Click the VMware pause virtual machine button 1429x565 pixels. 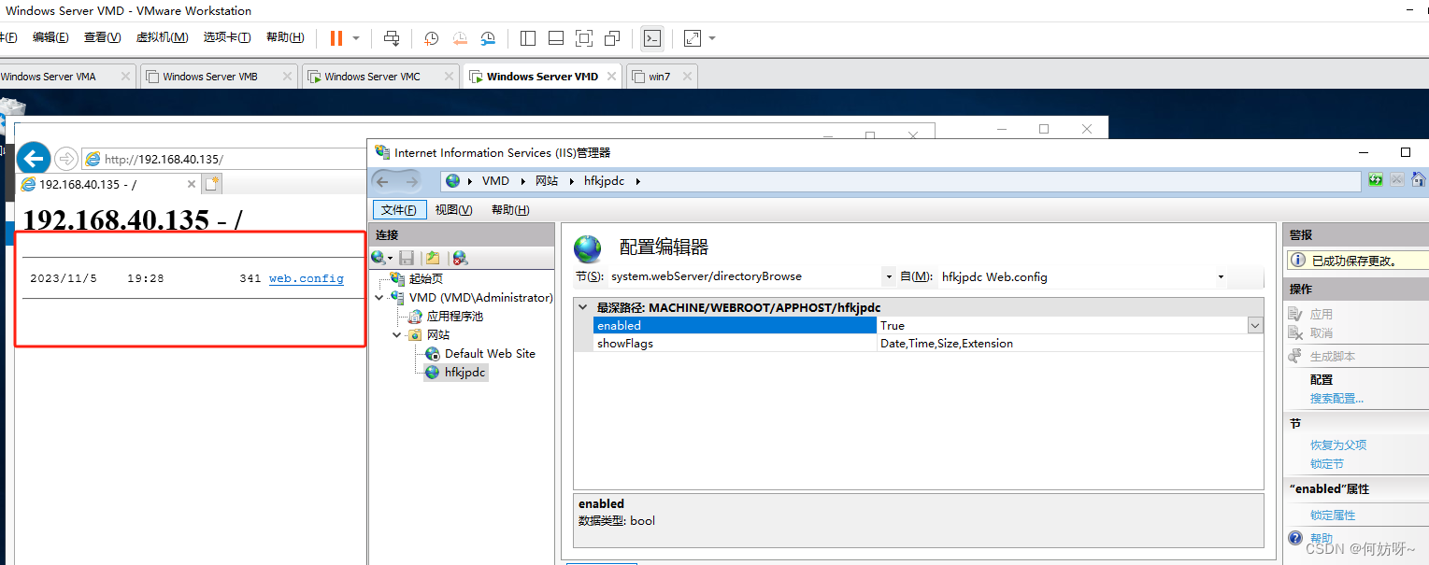coord(336,38)
